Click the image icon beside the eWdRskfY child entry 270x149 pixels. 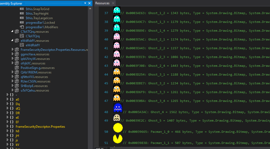point(22,45)
